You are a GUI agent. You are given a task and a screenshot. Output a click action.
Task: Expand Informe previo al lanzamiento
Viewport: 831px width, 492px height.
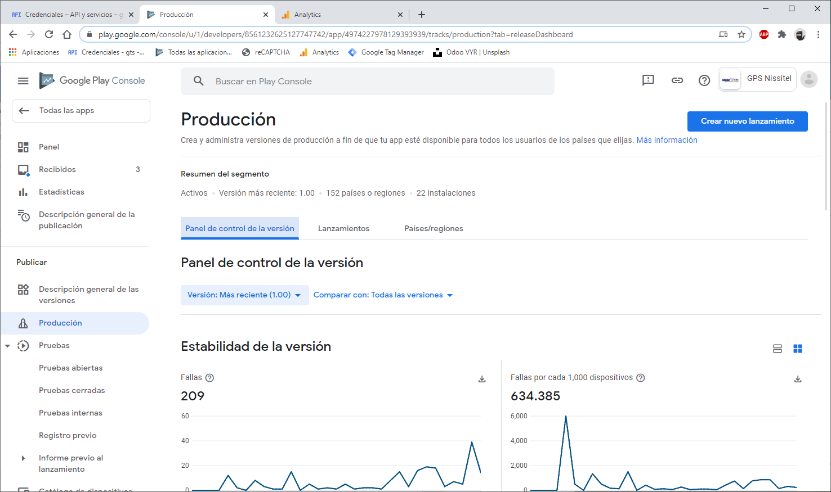[23, 458]
